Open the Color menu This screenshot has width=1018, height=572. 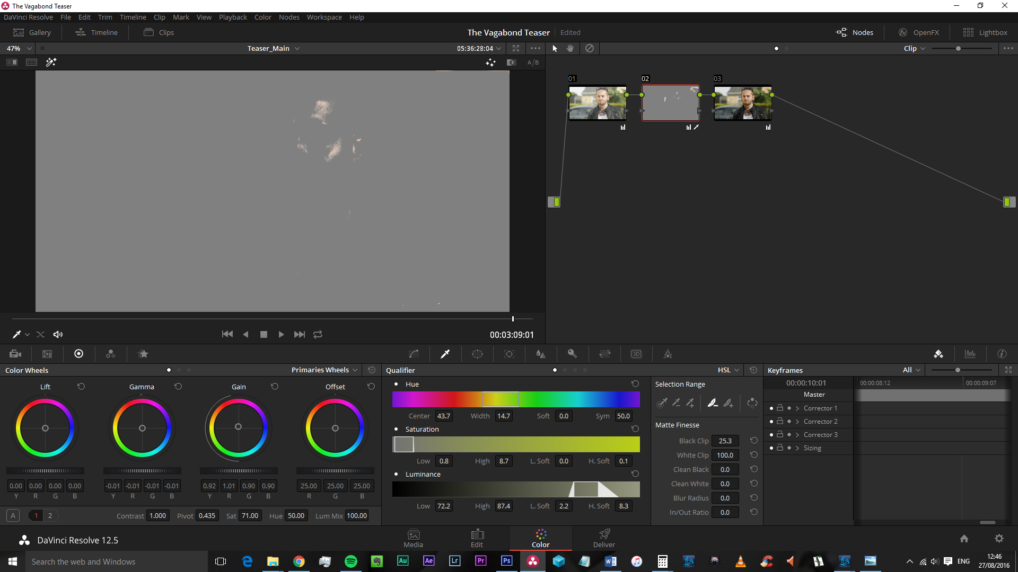262,17
